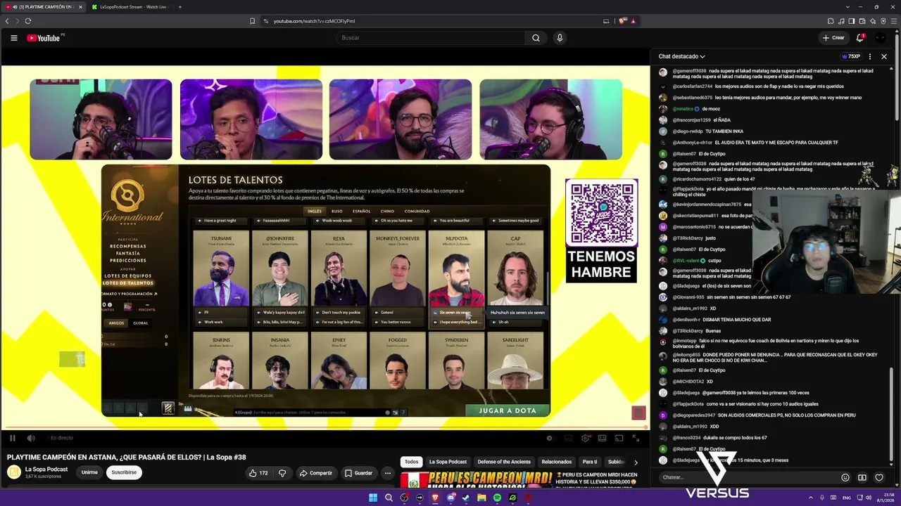The image size is (901, 506).
Task: Click the video live progress bar
Action: coord(325,427)
